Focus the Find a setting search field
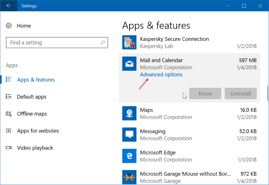 point(57,42)
